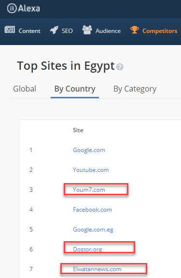
Task: Click the Alexa logo
Action: click(24, 8)
